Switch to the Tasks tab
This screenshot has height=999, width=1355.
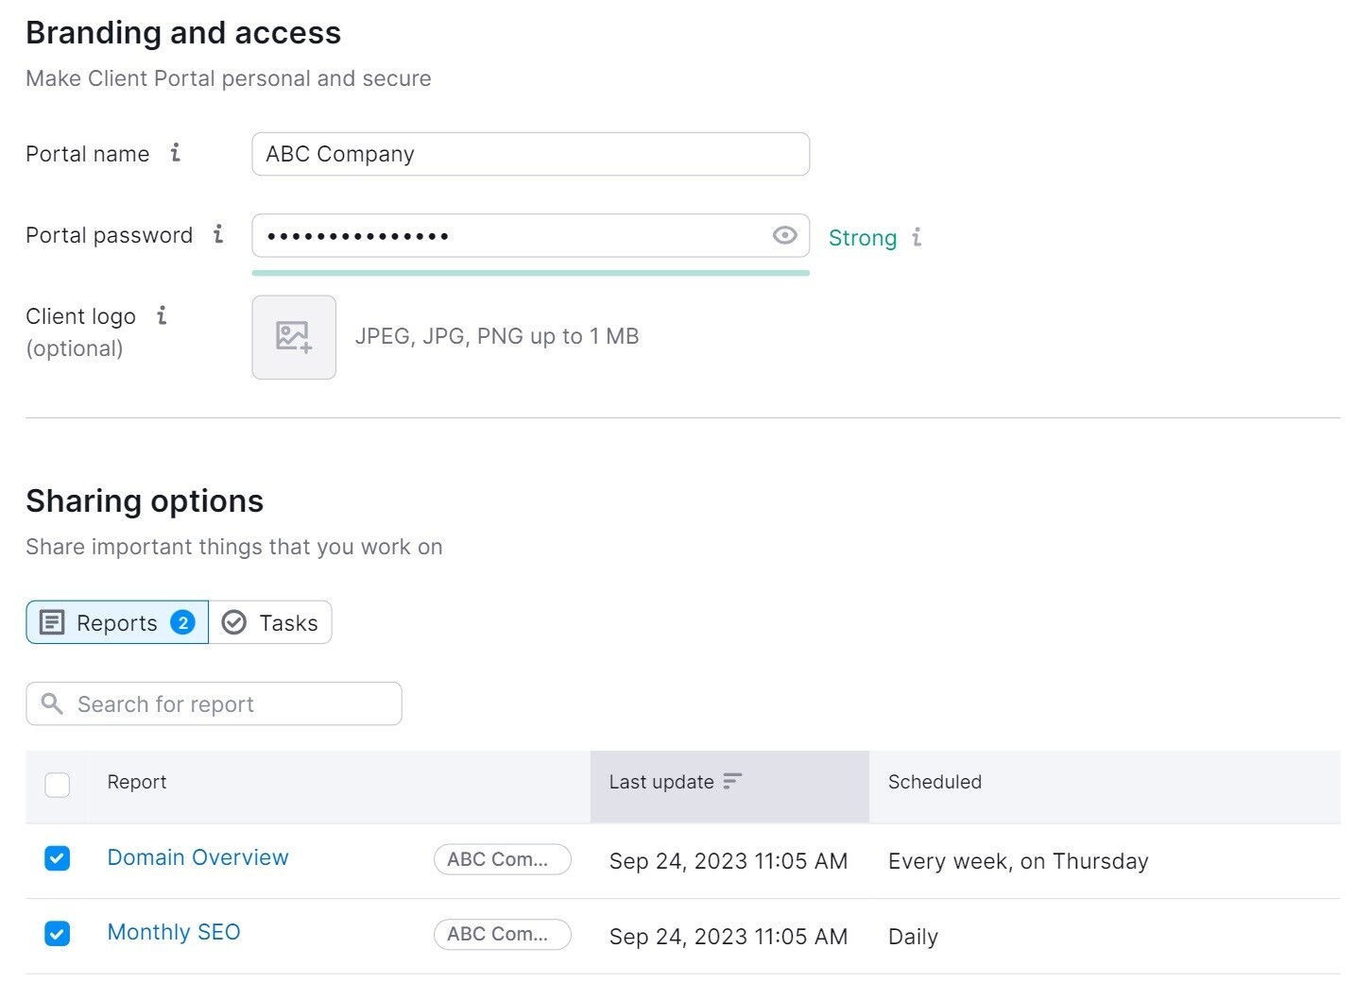[x=285, y=622]
